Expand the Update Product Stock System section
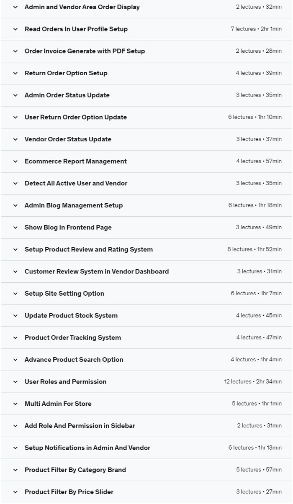Viewport: 293px width, 504px height. click(71, 316)
